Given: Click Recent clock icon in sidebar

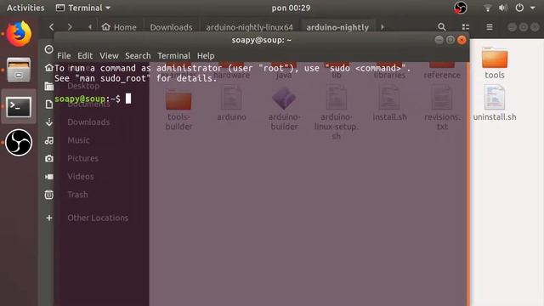Looking at the screenshot, I should [49, 49].
